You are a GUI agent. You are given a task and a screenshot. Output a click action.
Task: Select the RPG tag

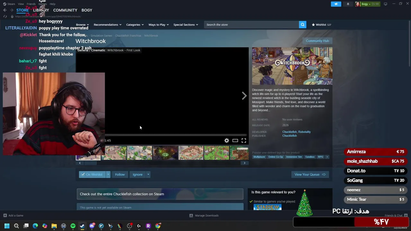coord(320,157)
